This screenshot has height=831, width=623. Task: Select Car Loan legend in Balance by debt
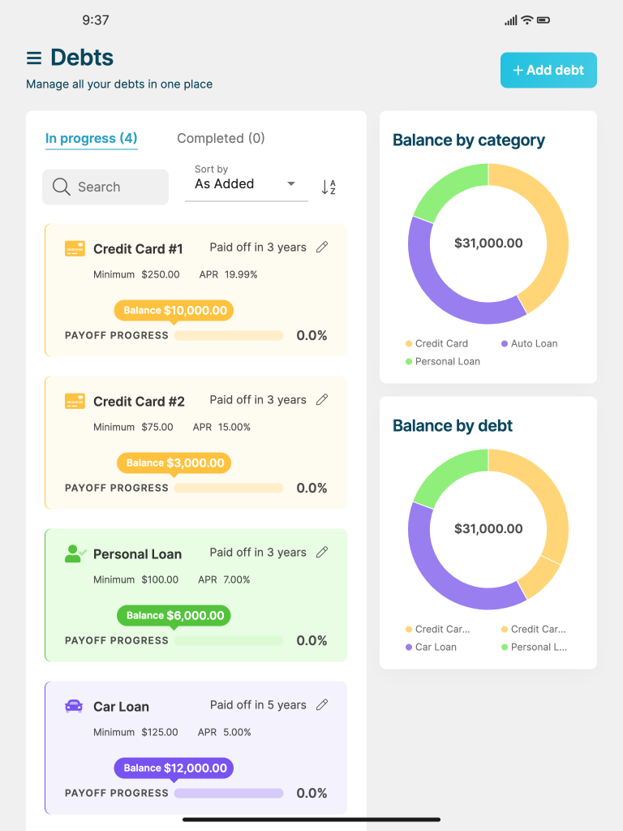point(431,647)
